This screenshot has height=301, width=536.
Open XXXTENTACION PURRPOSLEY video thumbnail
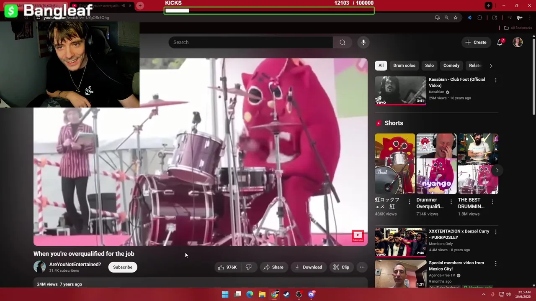coord(400,242)
